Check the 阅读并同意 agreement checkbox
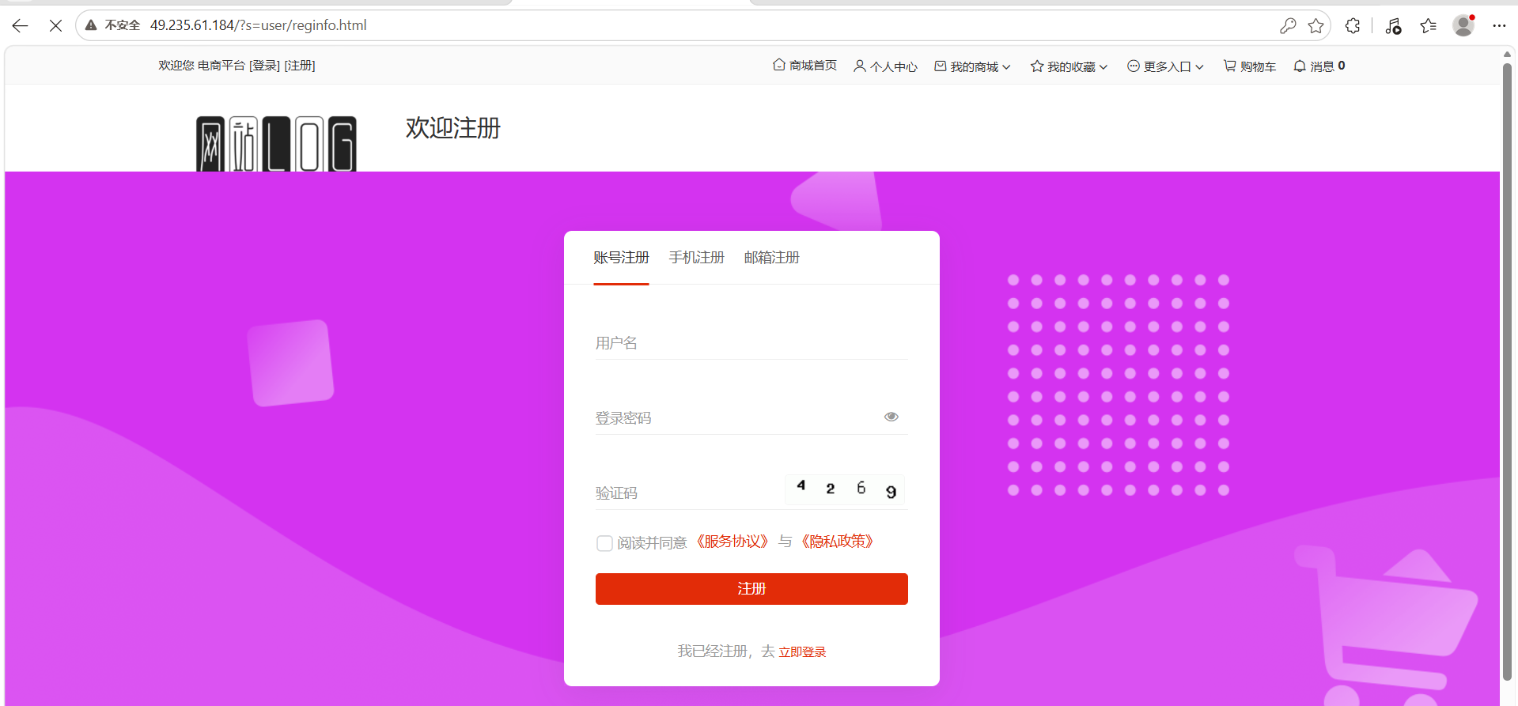Viewport: 1518px width, 706px height. point(604,543)
